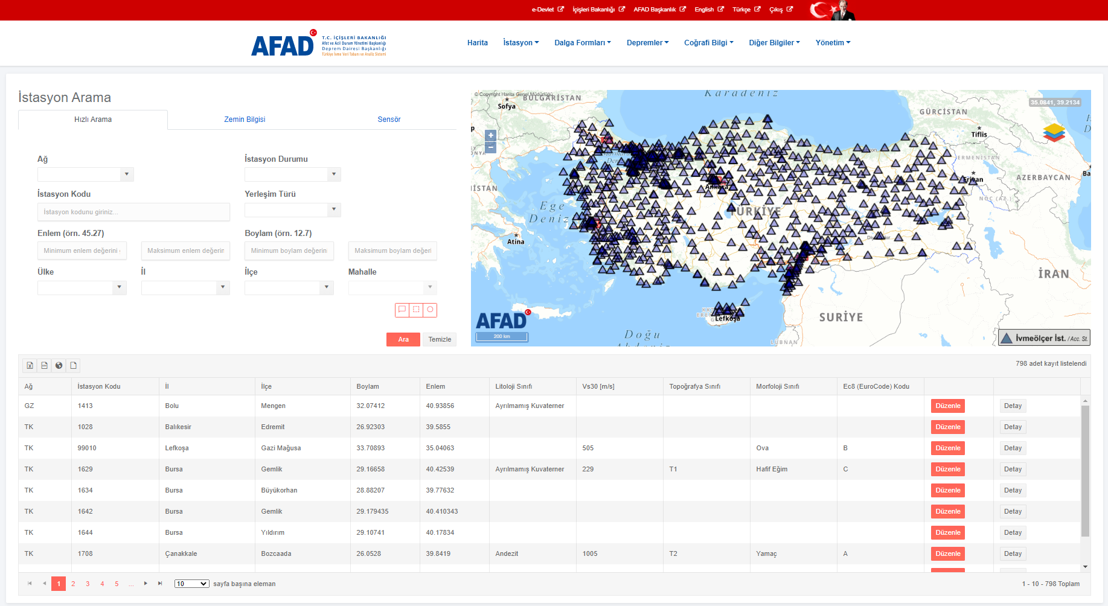Viewport: 1108px width, 606px height.
Task: Select the circle area selection tool
Action: click(x=430, y=310)
